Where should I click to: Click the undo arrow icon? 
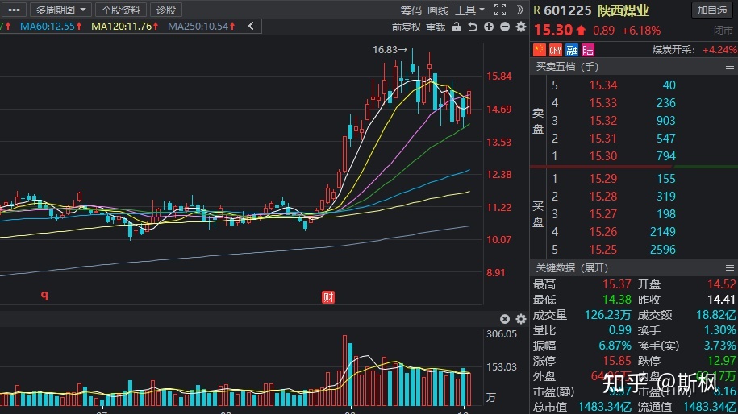[473, 27]
